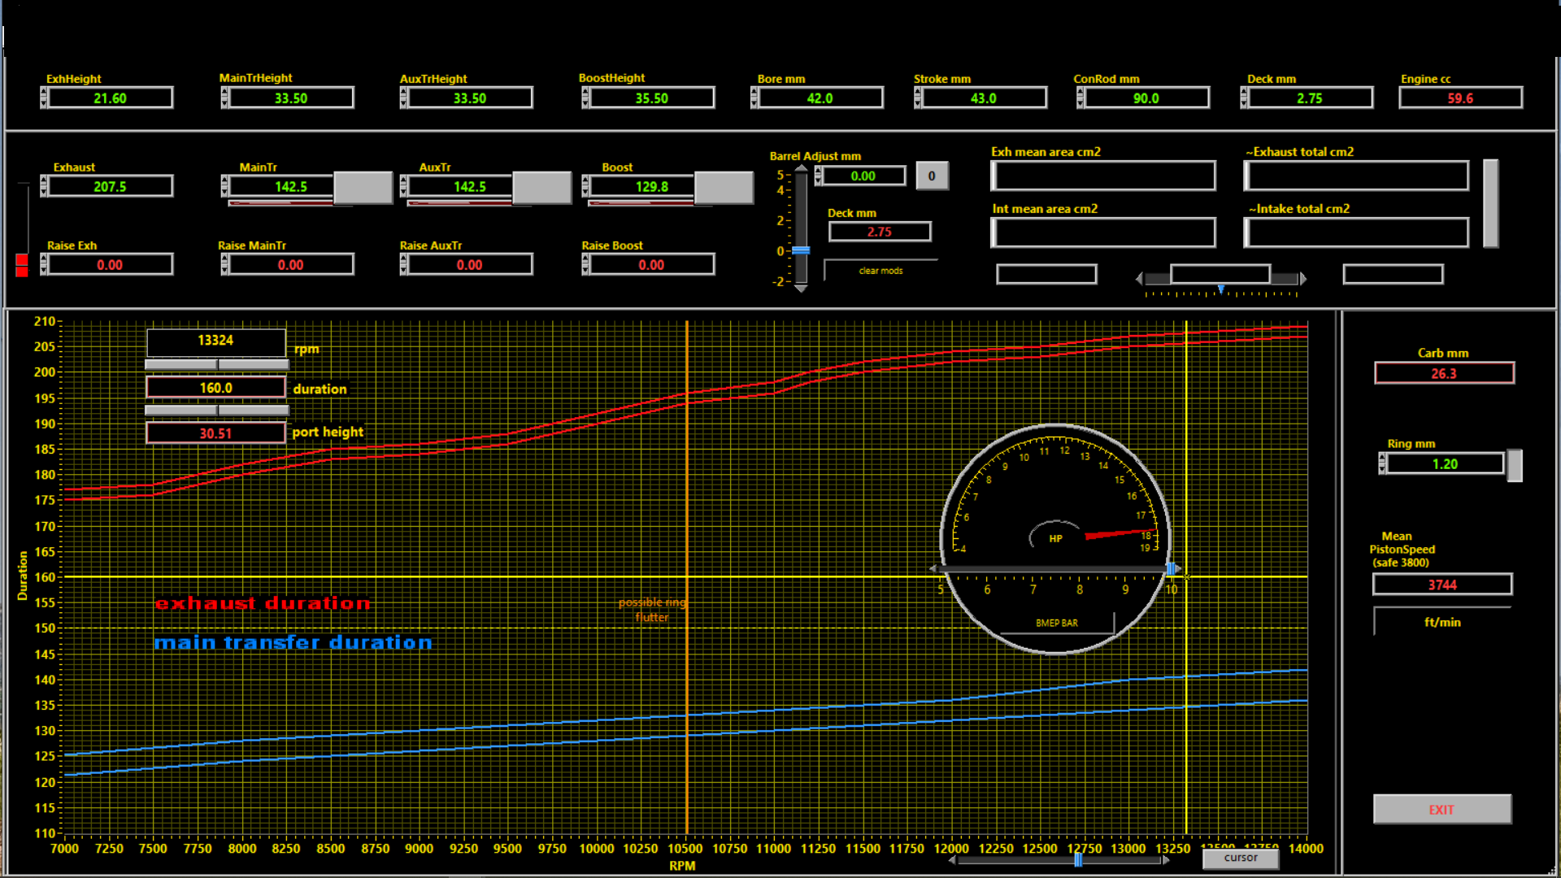Click the gray button beside Ring mm
The width and height of the screenshot is (1561, 878).
click(x=1514, y=465)
